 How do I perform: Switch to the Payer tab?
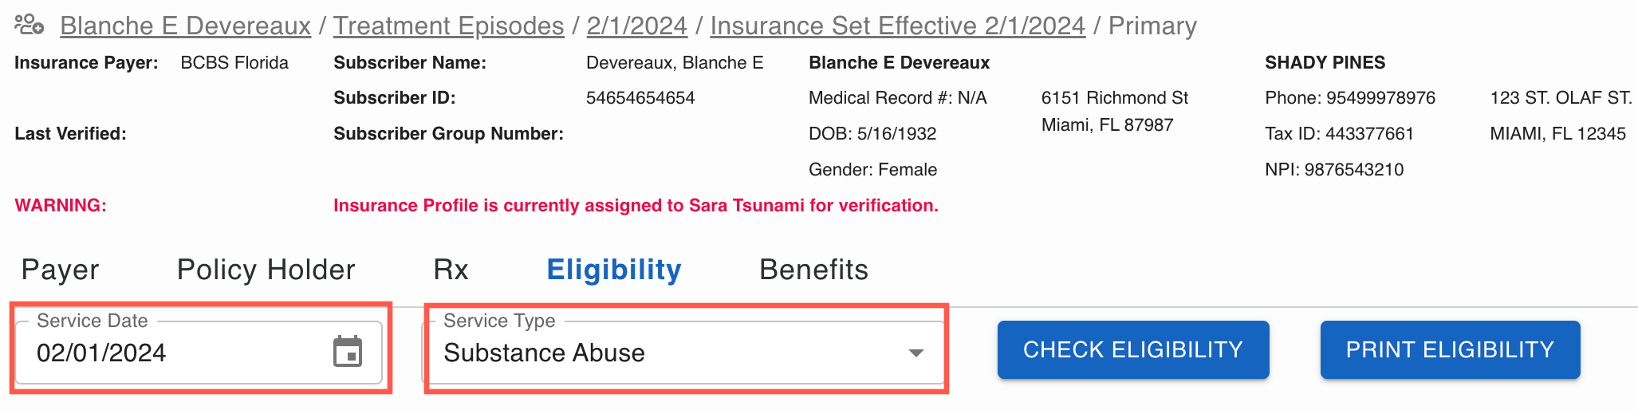pyautogui.click(x=61, y=270)
